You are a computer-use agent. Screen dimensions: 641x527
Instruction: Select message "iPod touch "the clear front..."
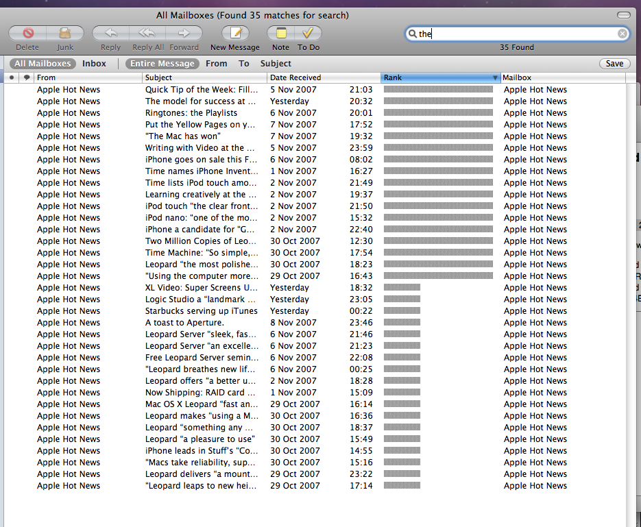[x=315, y=206]
